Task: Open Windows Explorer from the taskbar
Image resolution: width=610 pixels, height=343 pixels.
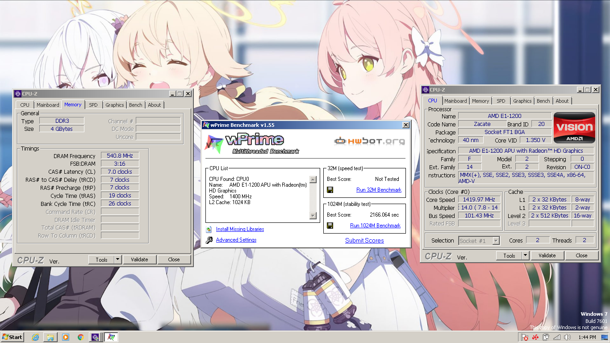Action: pos(50,337)
